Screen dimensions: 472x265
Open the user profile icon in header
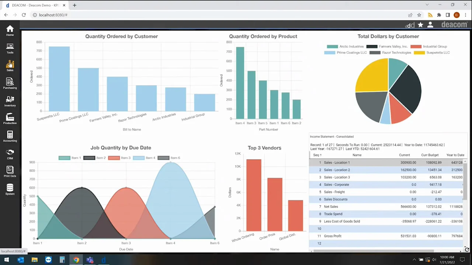coord(430,25)
